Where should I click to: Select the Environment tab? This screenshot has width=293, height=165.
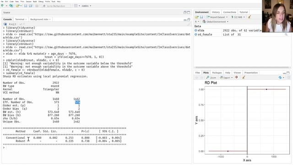(202, 12)
